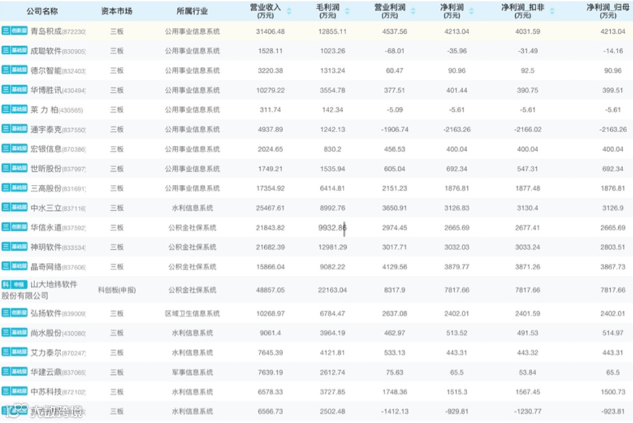633x423 pixels.
Task: Click the 基础层 badge beside 德尔智能
Action: (x=19, y=70)
